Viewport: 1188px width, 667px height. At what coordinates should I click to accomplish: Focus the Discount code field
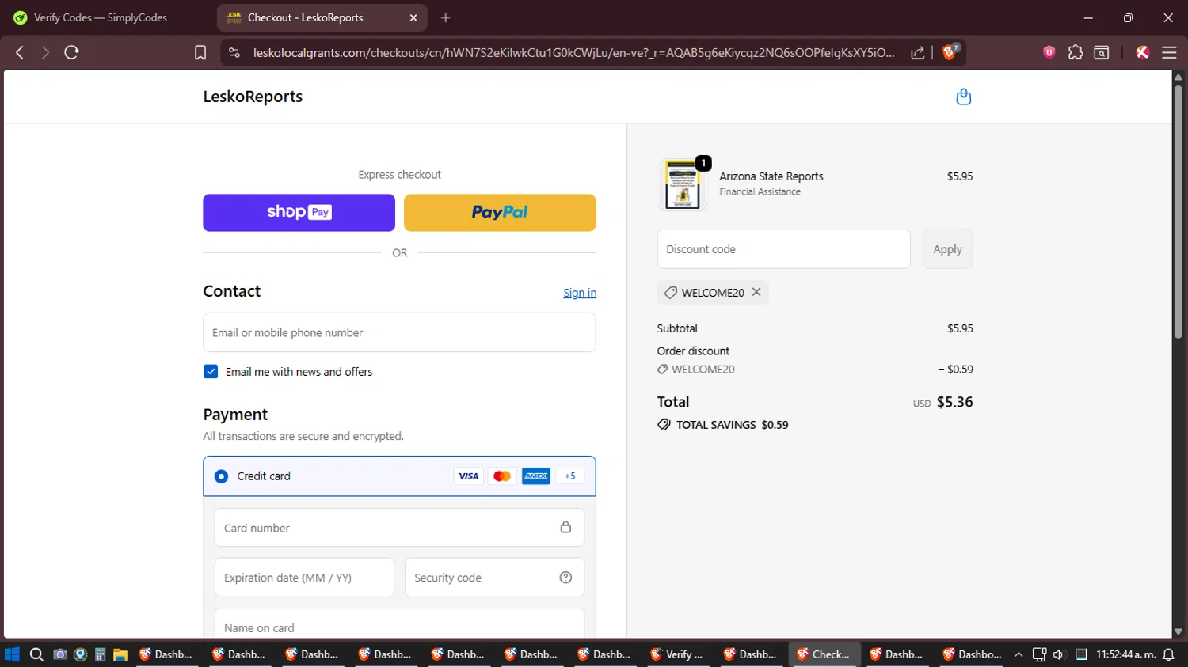pyautogui.click(x=783, y=249)
